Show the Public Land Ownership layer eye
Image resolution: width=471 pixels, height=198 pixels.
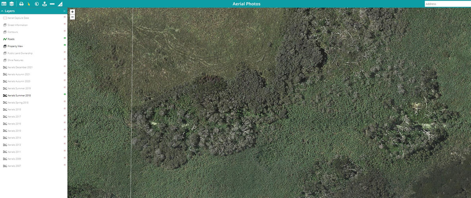tap(65, 52)
